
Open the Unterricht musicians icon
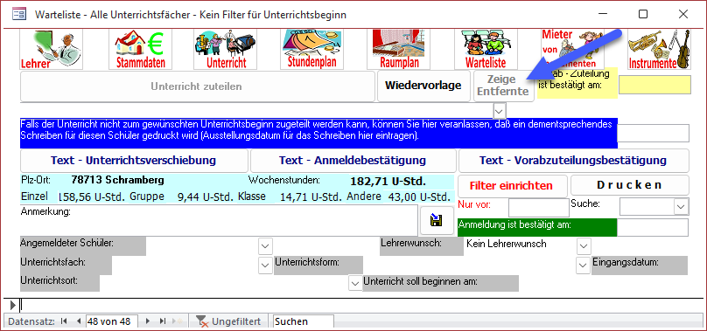(225, 49)
